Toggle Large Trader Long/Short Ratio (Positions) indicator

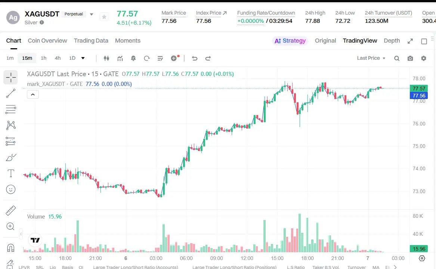coord(234,267)
